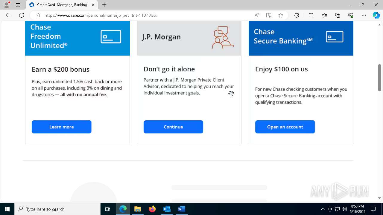Viewport: 383px width, 215px height.
Task: Open a new browser tab
Action: [x=104, y=5]
